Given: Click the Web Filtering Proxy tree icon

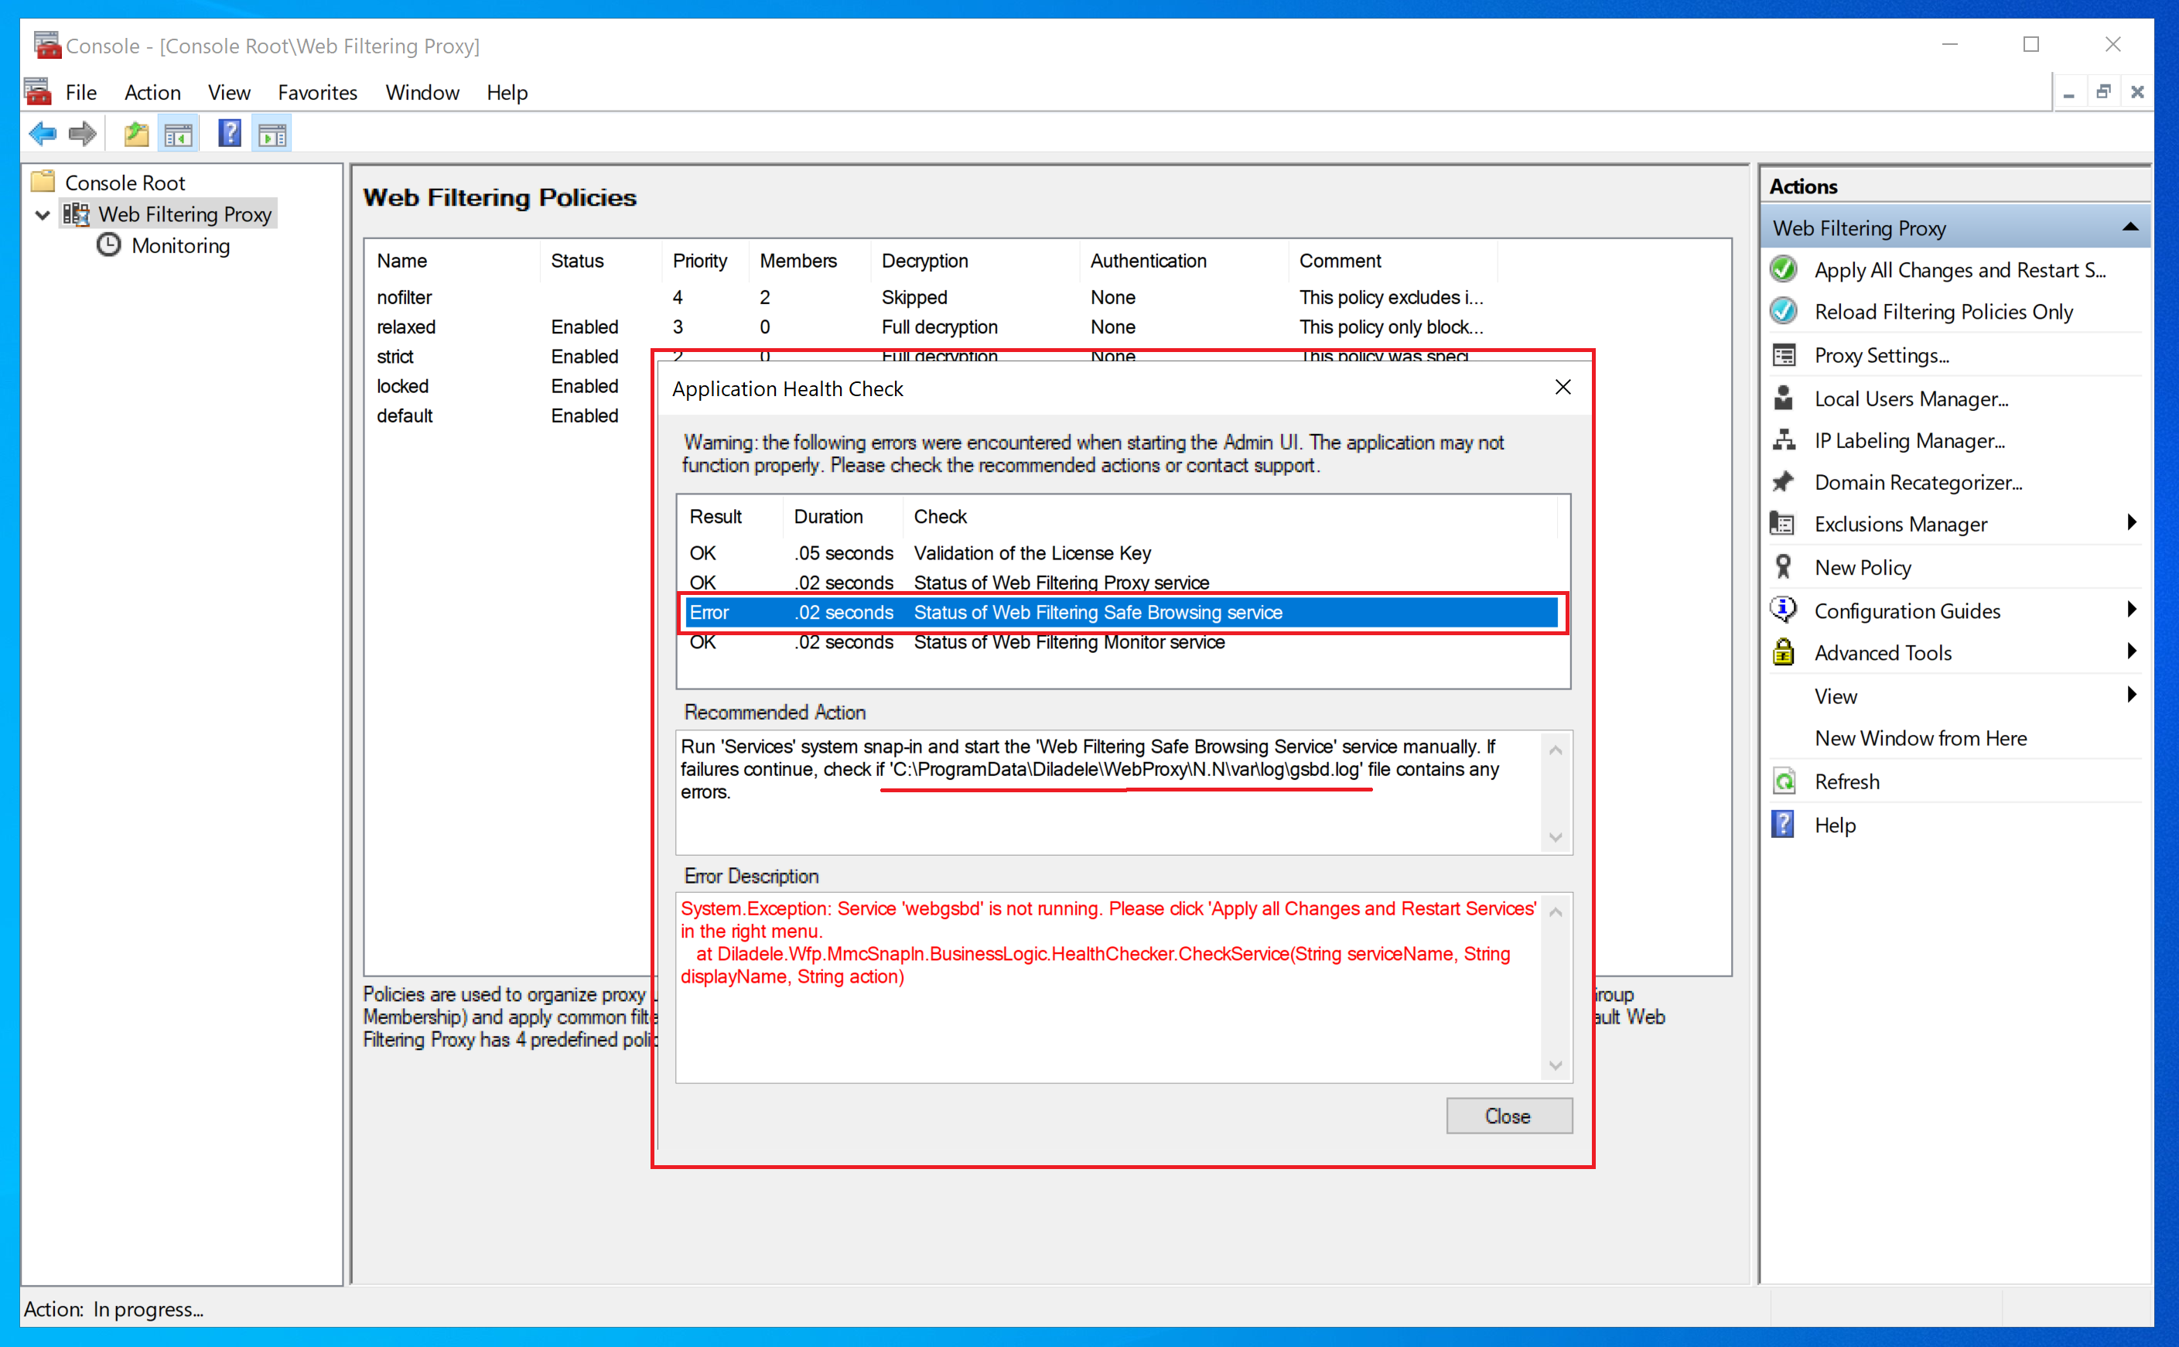Looking at the screenshot, I should [77, 214].
